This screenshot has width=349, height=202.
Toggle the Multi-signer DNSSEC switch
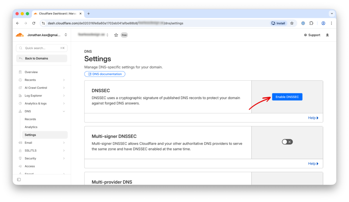[287, 142]
